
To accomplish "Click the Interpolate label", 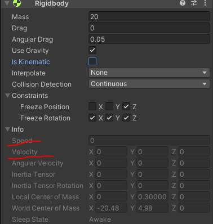I will coord(29,73).
